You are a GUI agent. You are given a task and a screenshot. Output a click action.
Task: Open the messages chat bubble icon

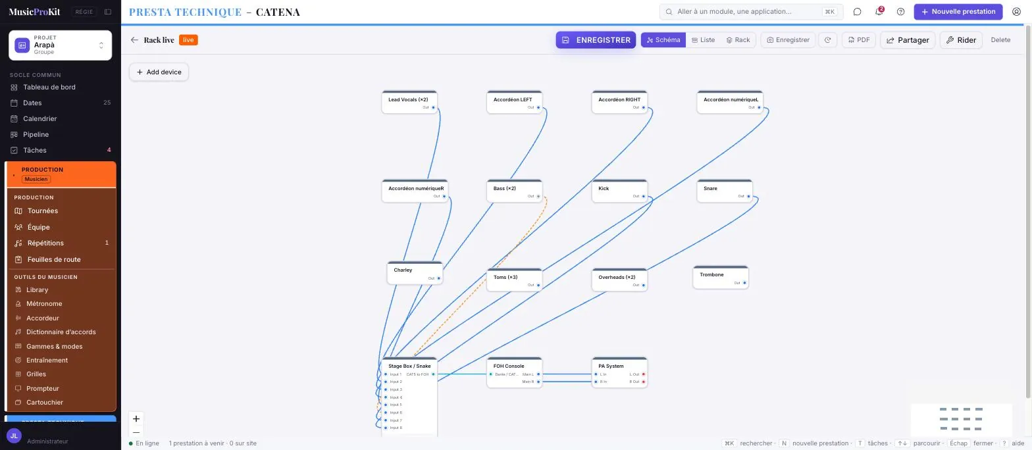coord(857,12)
